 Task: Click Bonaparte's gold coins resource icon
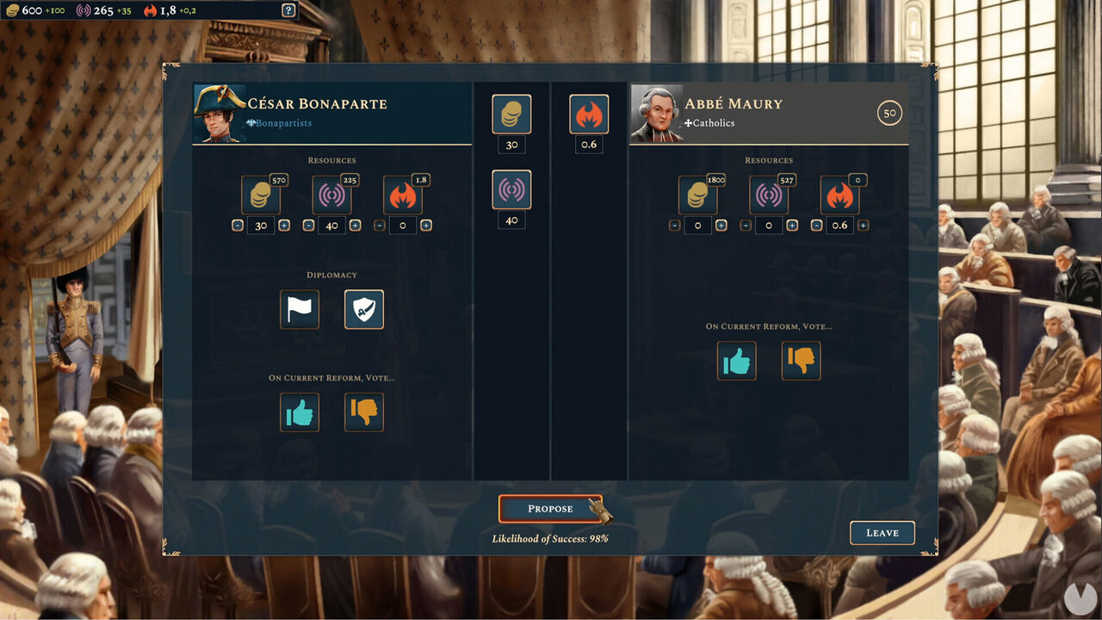pyautogui.click(x=261, y=195)
